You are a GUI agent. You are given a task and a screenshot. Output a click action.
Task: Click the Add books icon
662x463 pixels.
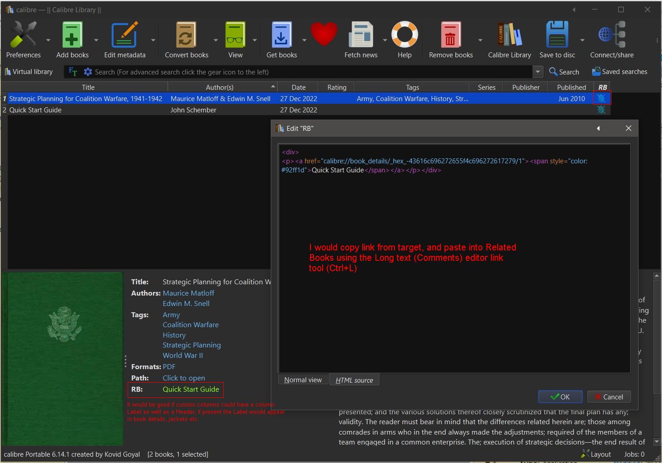coord(72,35)
